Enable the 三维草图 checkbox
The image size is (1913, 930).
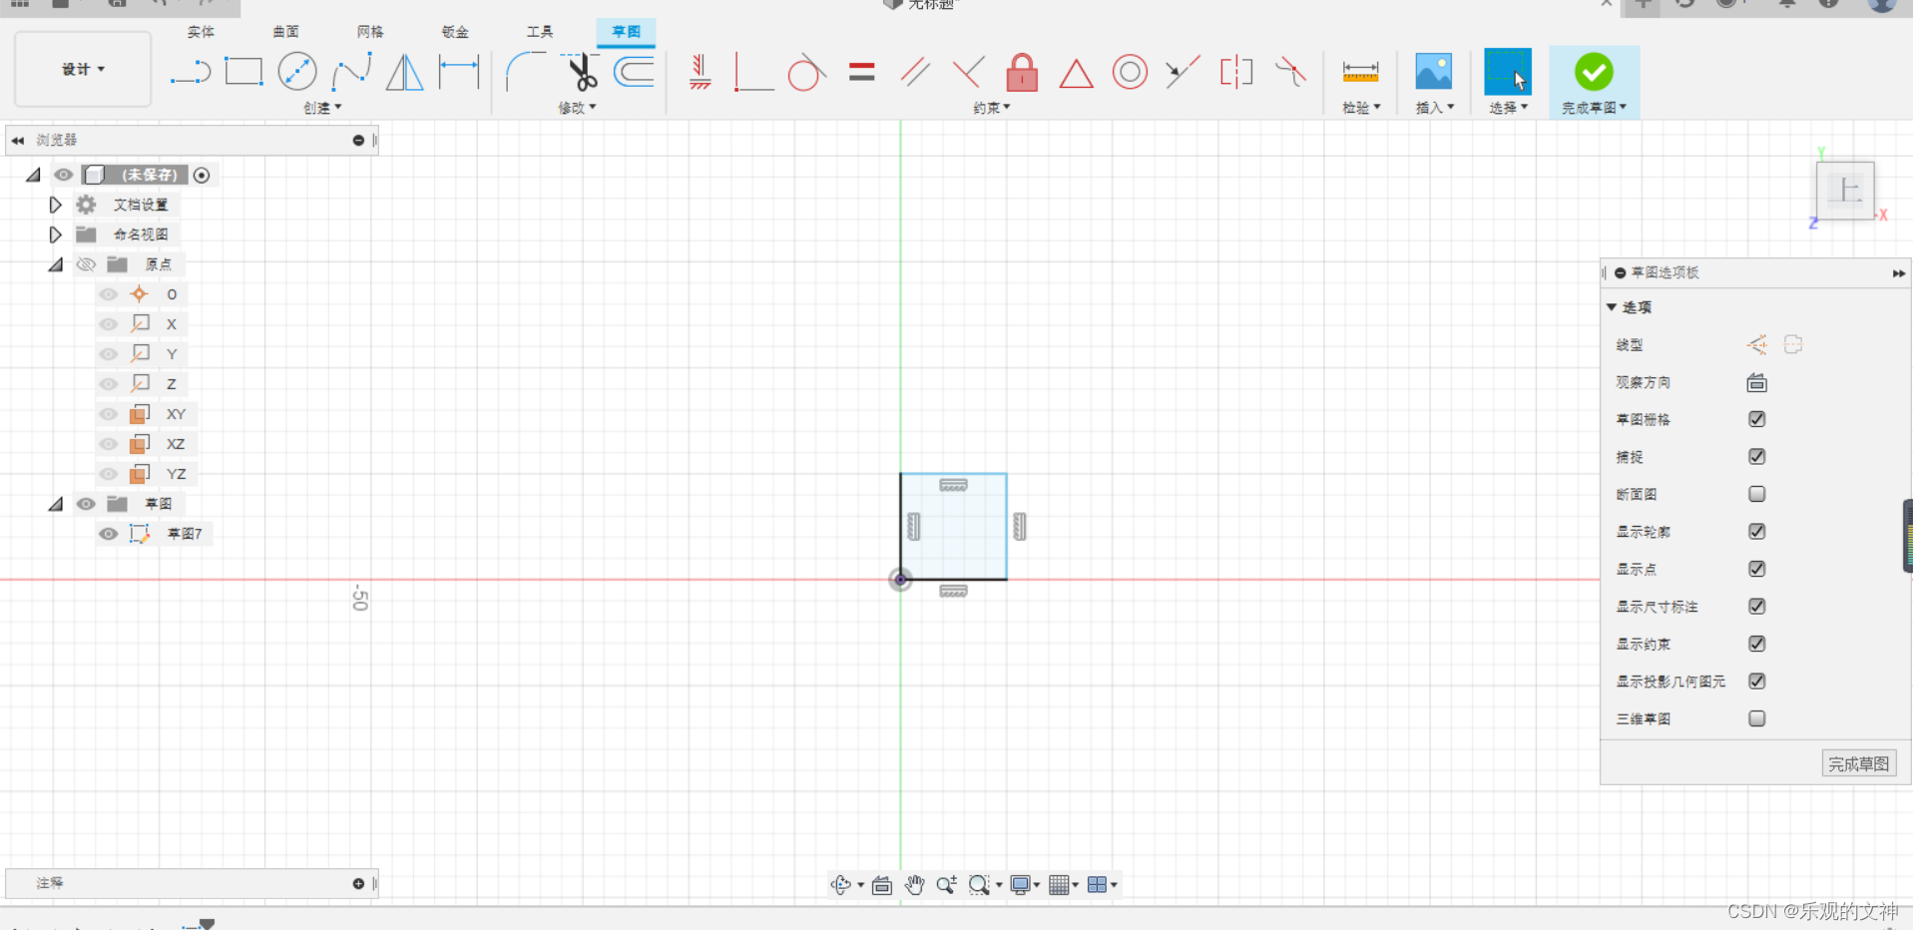1757,718
